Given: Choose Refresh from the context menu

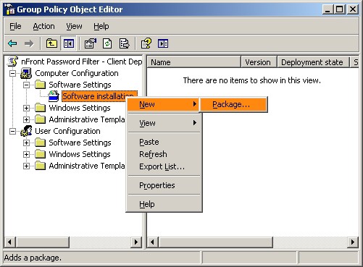Looking at the screenshot, I should 164,154.
